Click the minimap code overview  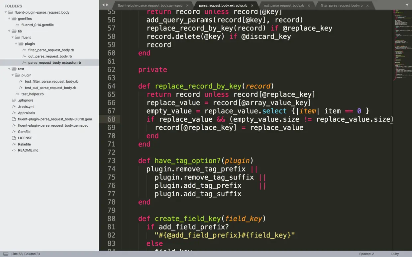click(402, 45)
